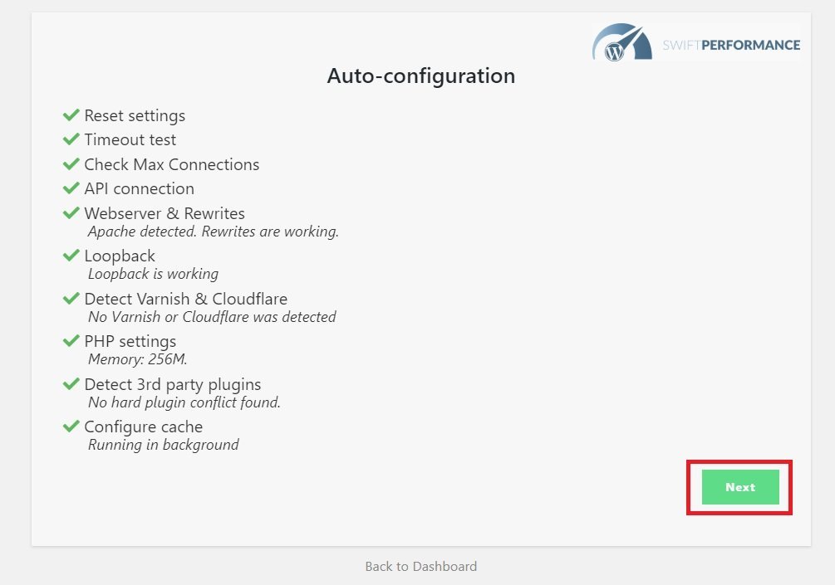Click checkmark beside Configure cache
Viewport: 835px width, 585px height.
pos(71,427)
